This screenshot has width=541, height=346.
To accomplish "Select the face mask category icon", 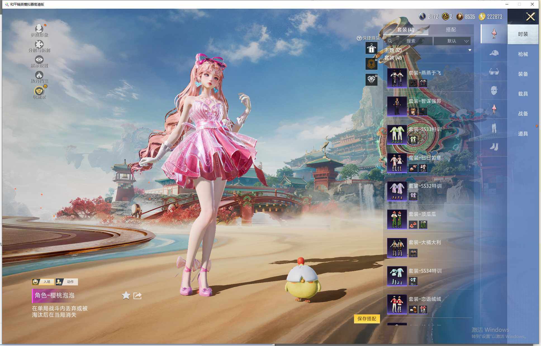I will (494, 90).
